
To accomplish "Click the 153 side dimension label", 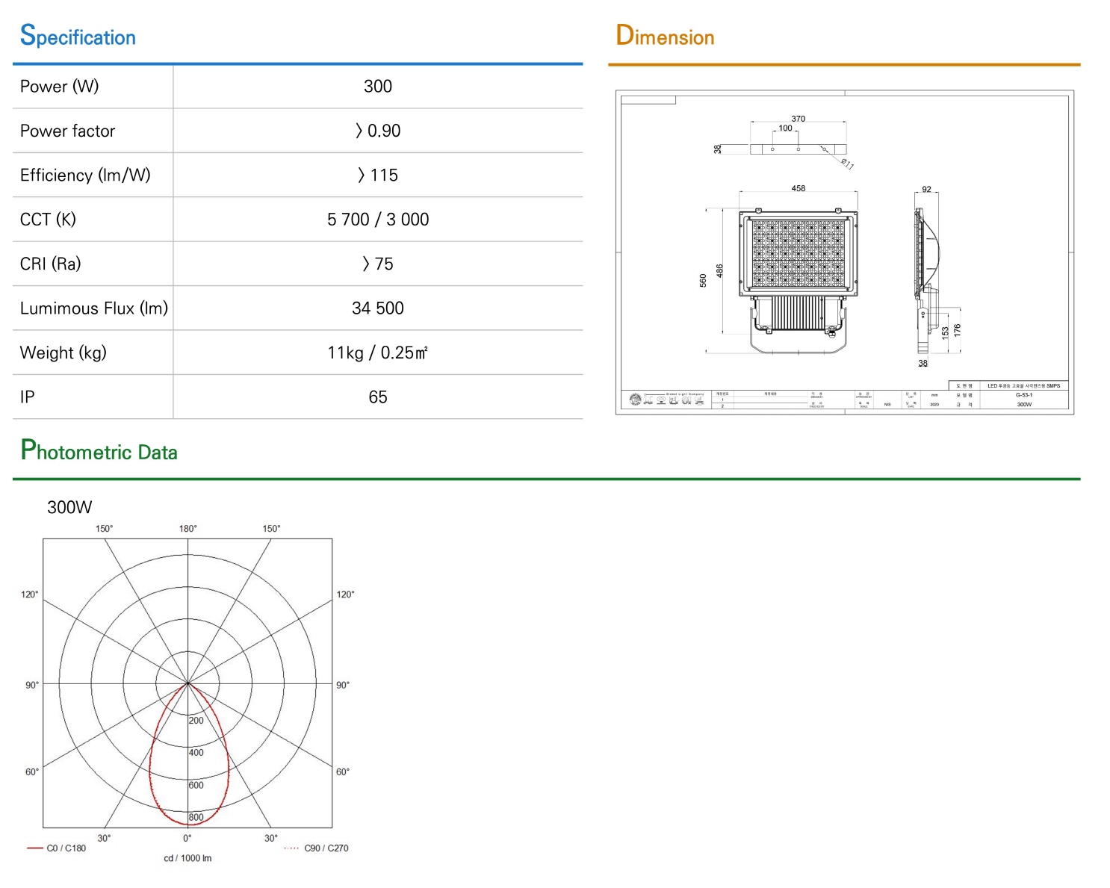I will pyautogui.click(x=946, y=332).
